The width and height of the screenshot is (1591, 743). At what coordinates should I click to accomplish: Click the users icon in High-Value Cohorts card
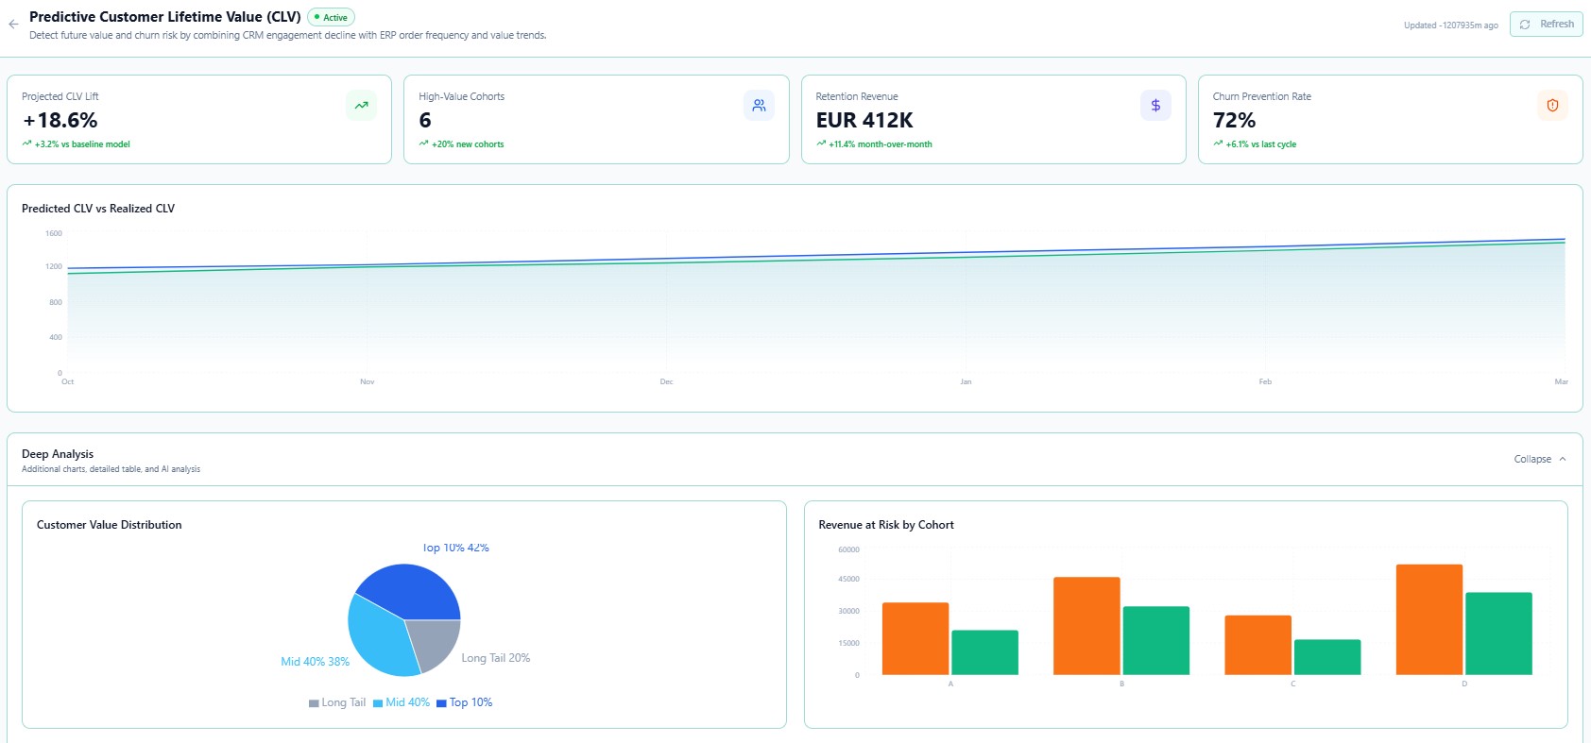point(759,106)
